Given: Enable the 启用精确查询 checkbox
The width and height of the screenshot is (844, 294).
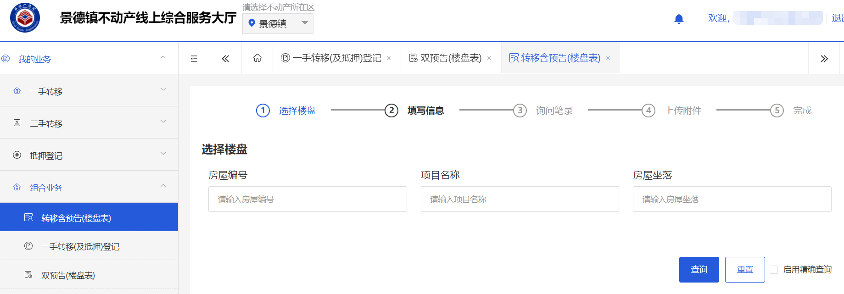Looking at the screenshot, I should (774, 270).
